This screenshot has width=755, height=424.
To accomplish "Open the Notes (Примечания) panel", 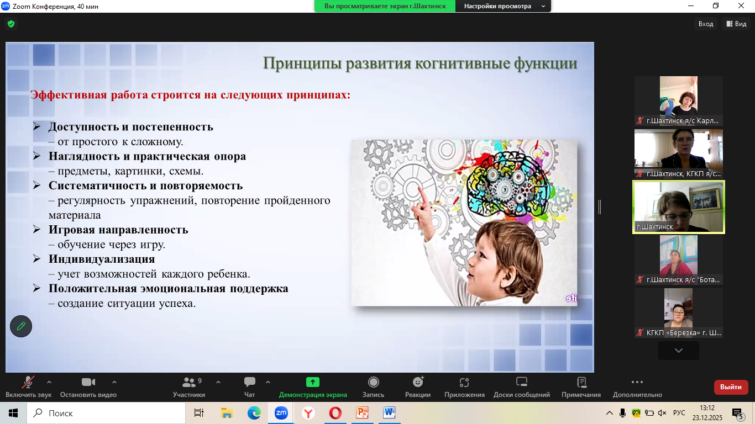I will click(581, 386).
